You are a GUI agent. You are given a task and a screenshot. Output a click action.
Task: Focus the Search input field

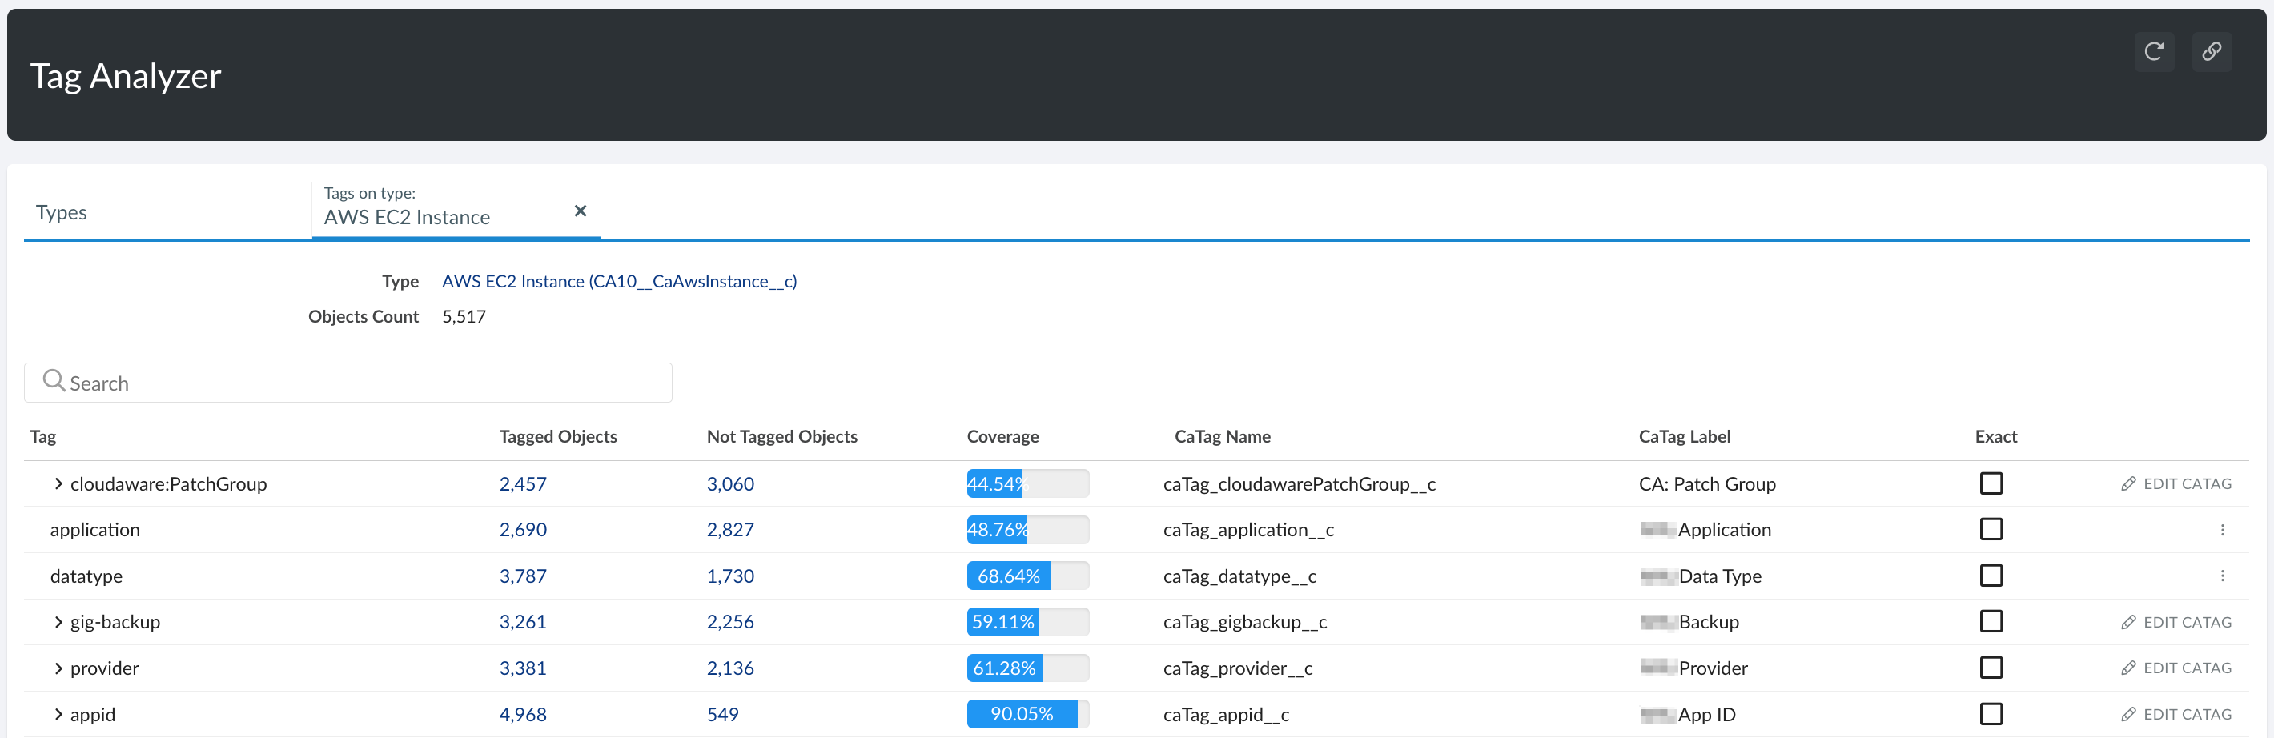click(348, 383)
